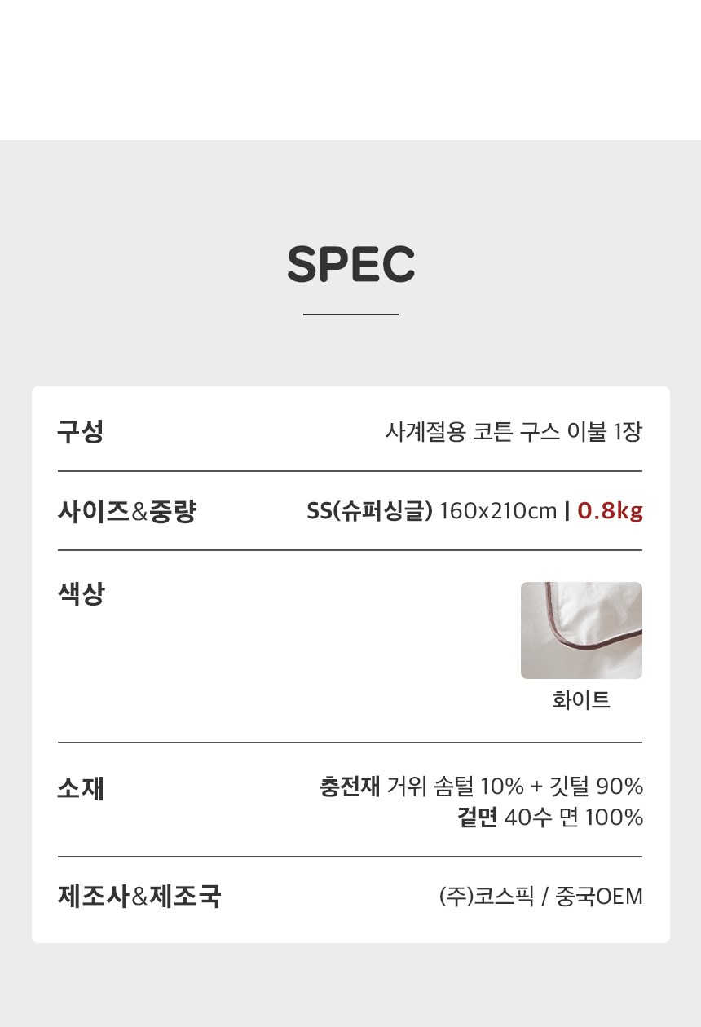Select the white duvet color thumbnail
701x1027 pixels.
(581, 630)
